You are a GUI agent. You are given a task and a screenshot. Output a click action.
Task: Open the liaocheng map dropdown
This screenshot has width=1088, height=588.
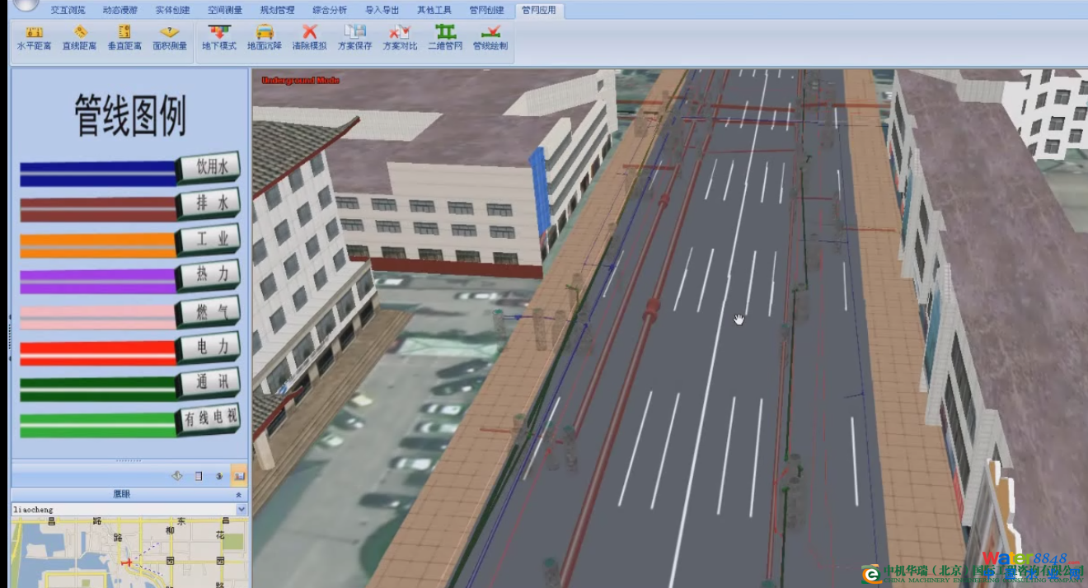click(242, 510)
